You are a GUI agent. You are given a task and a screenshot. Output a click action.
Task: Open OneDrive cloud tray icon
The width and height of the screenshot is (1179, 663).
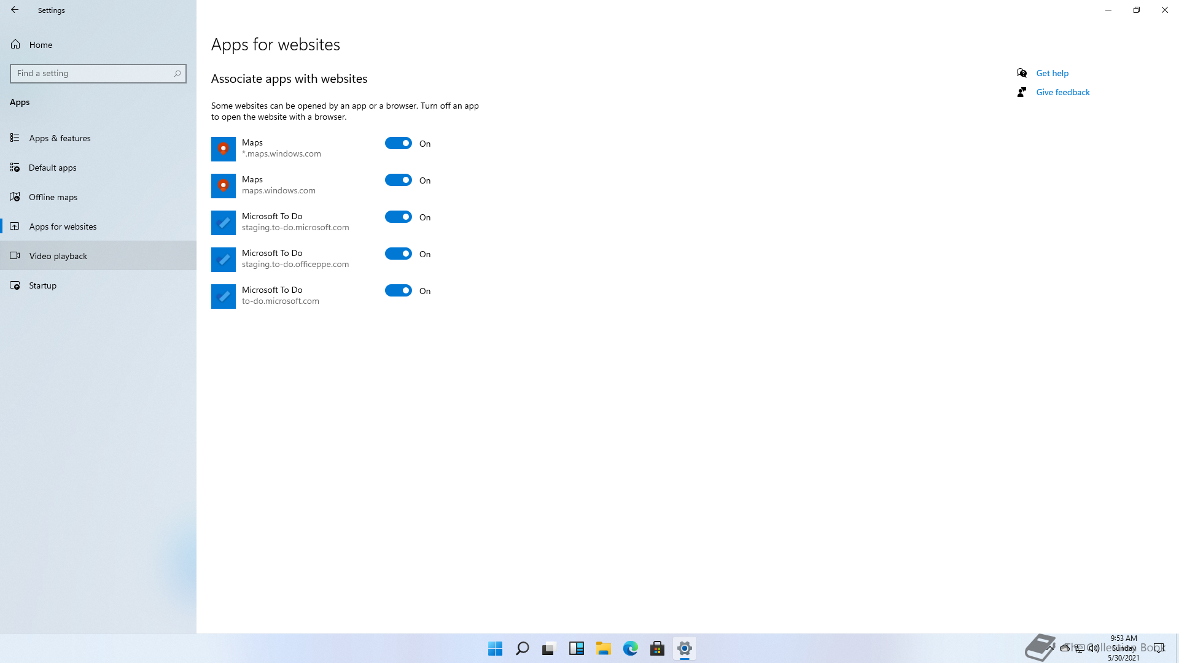coord(1065,648)
